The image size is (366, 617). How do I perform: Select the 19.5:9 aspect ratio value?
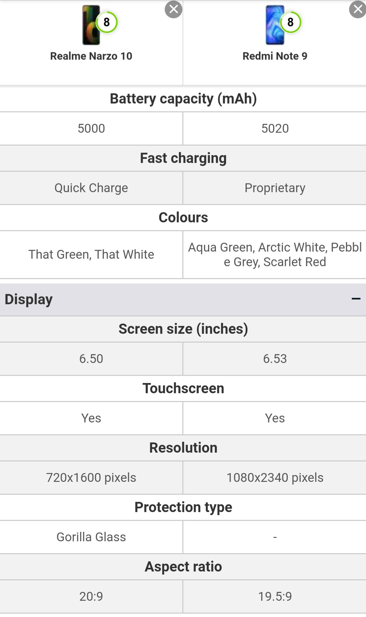(x=275, y=596)
